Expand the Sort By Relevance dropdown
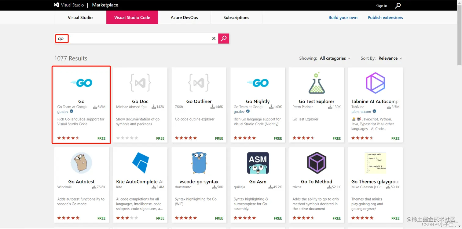 click(x=390, y=58)
